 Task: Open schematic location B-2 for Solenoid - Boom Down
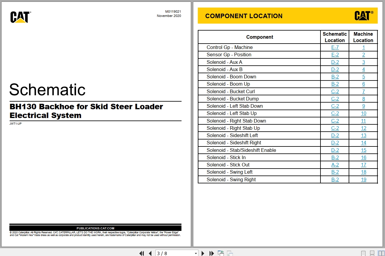[335, 77]
